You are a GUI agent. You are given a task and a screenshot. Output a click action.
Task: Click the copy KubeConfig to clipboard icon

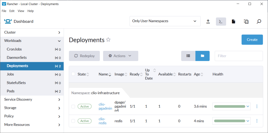(246, 21)
